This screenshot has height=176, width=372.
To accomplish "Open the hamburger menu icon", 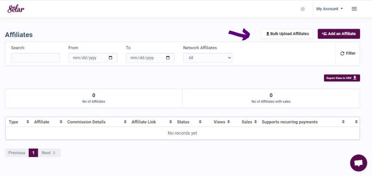I will [x=354, y=9].
